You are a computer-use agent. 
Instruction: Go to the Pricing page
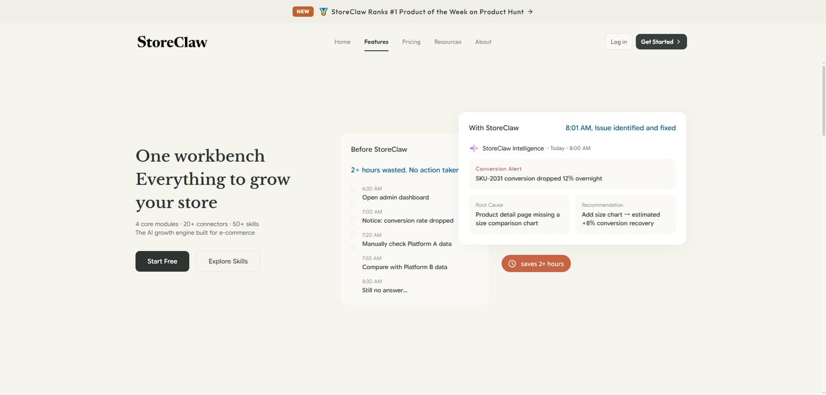click(x=411, y=42)
